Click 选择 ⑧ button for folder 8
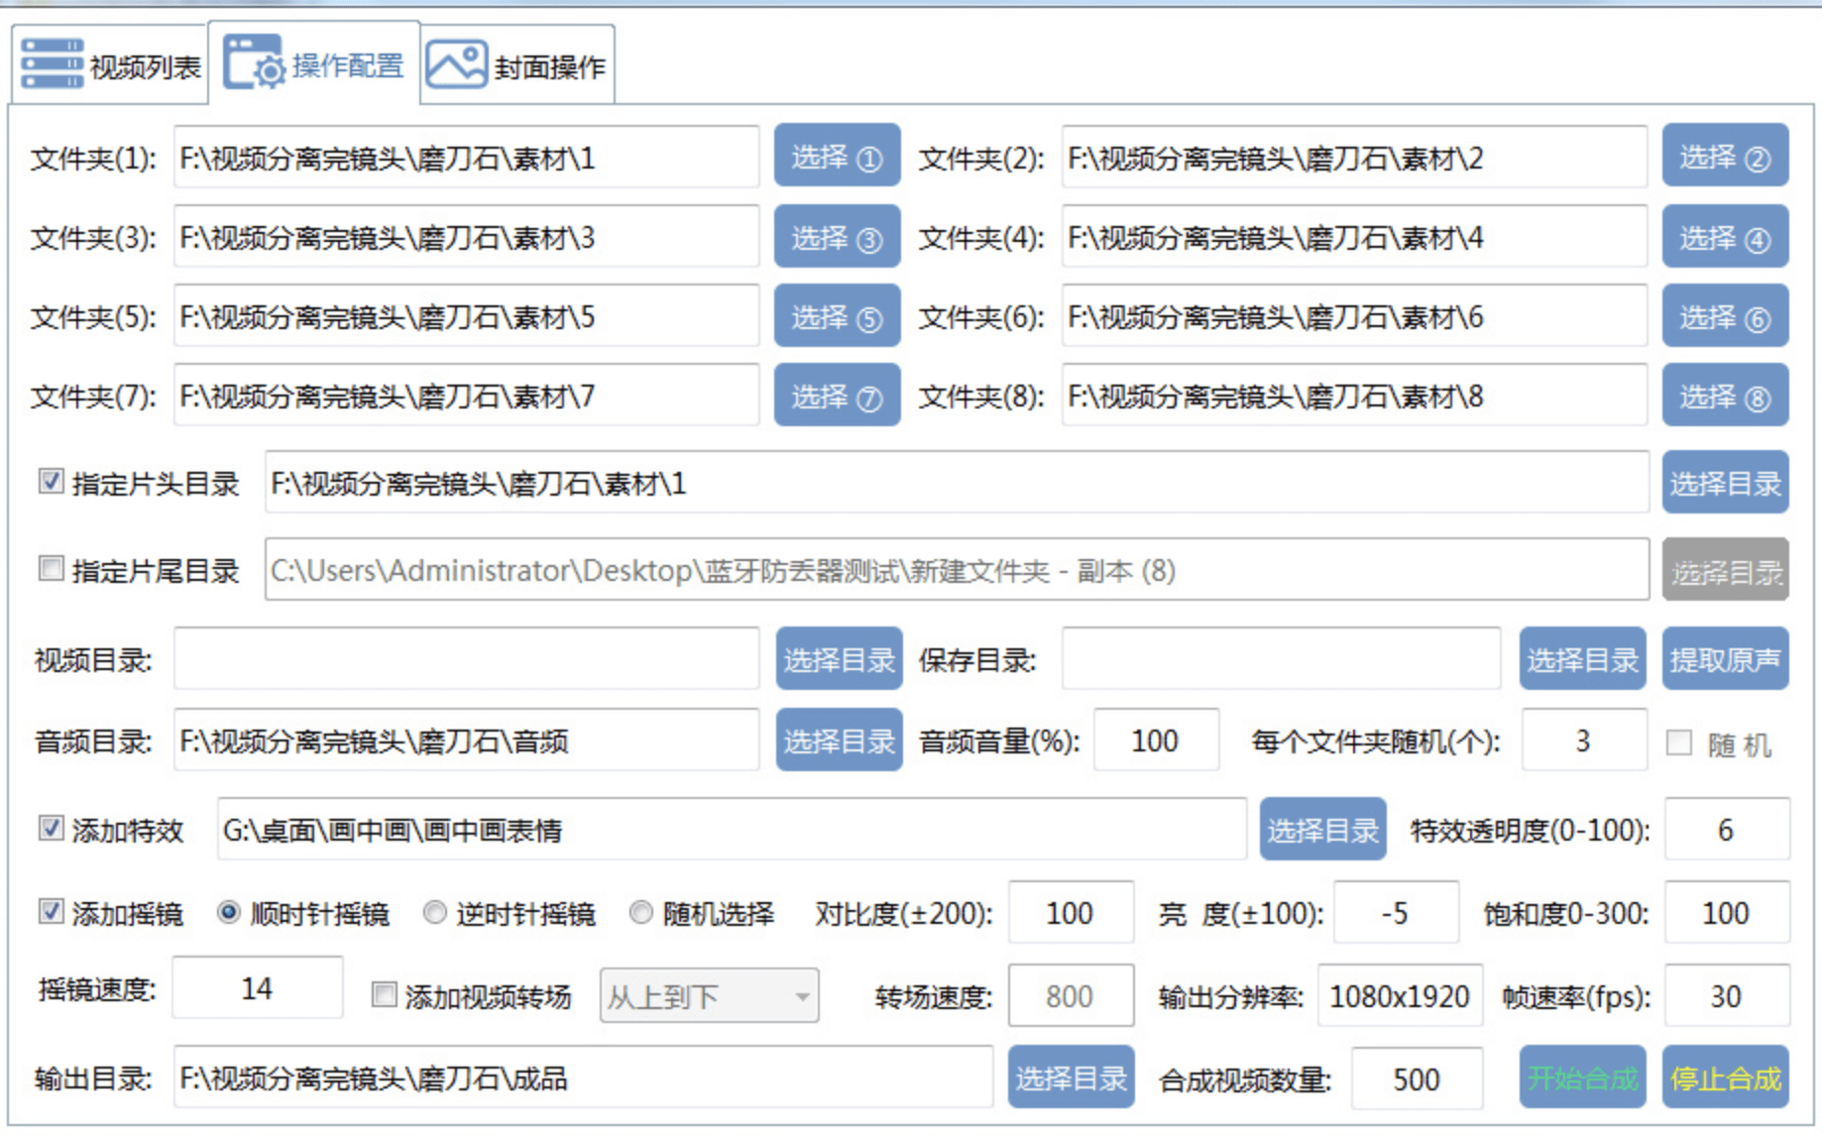 [x=1725, y=396]
